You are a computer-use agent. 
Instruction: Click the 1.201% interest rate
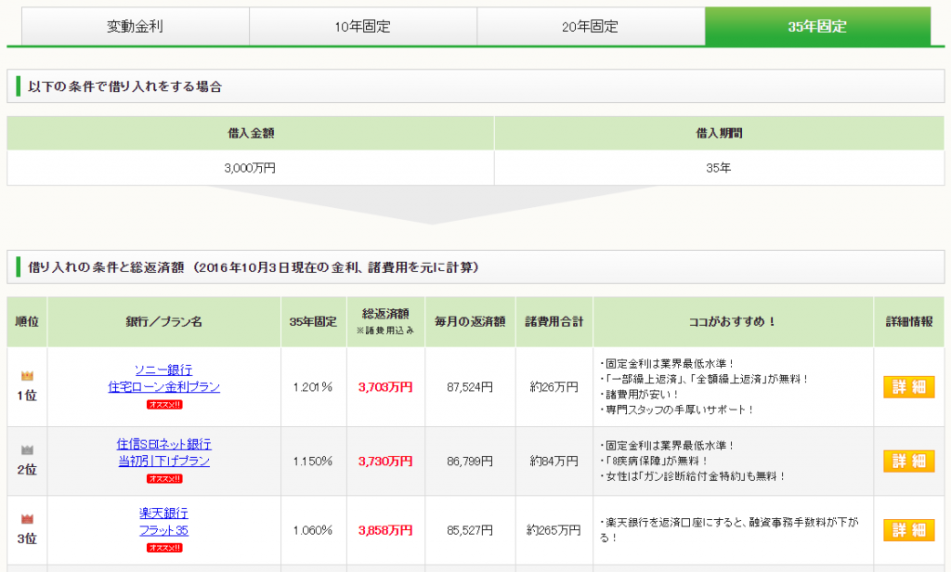pos(313,387)
